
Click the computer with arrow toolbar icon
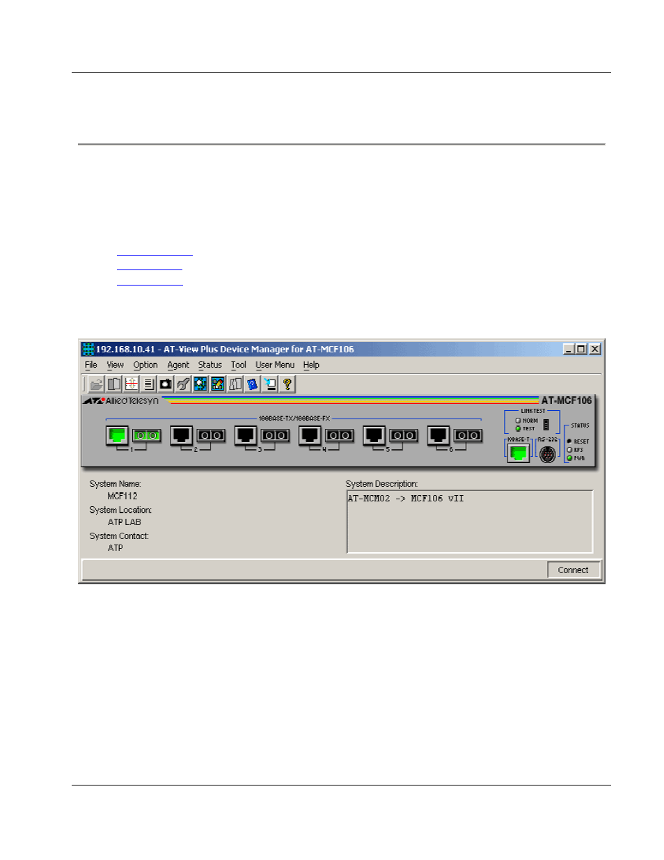pos(270,384)
